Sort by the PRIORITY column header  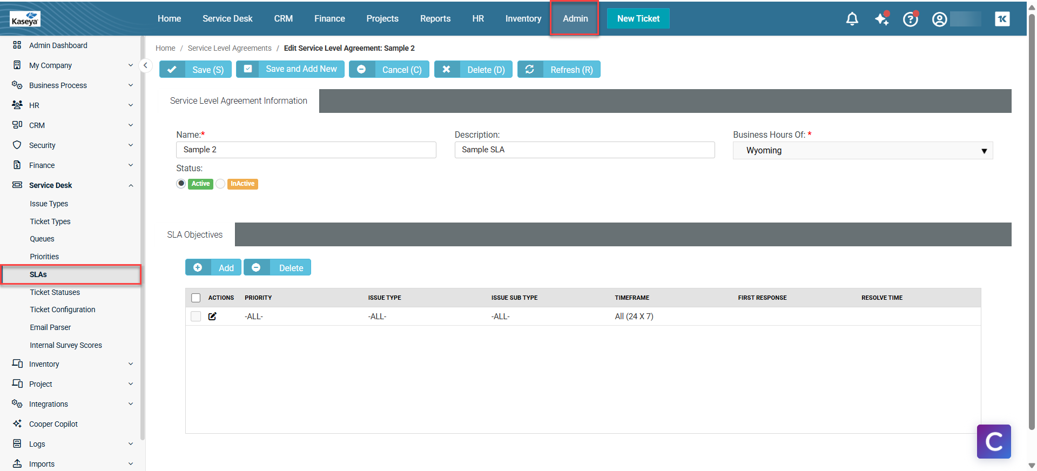point(258,298)
